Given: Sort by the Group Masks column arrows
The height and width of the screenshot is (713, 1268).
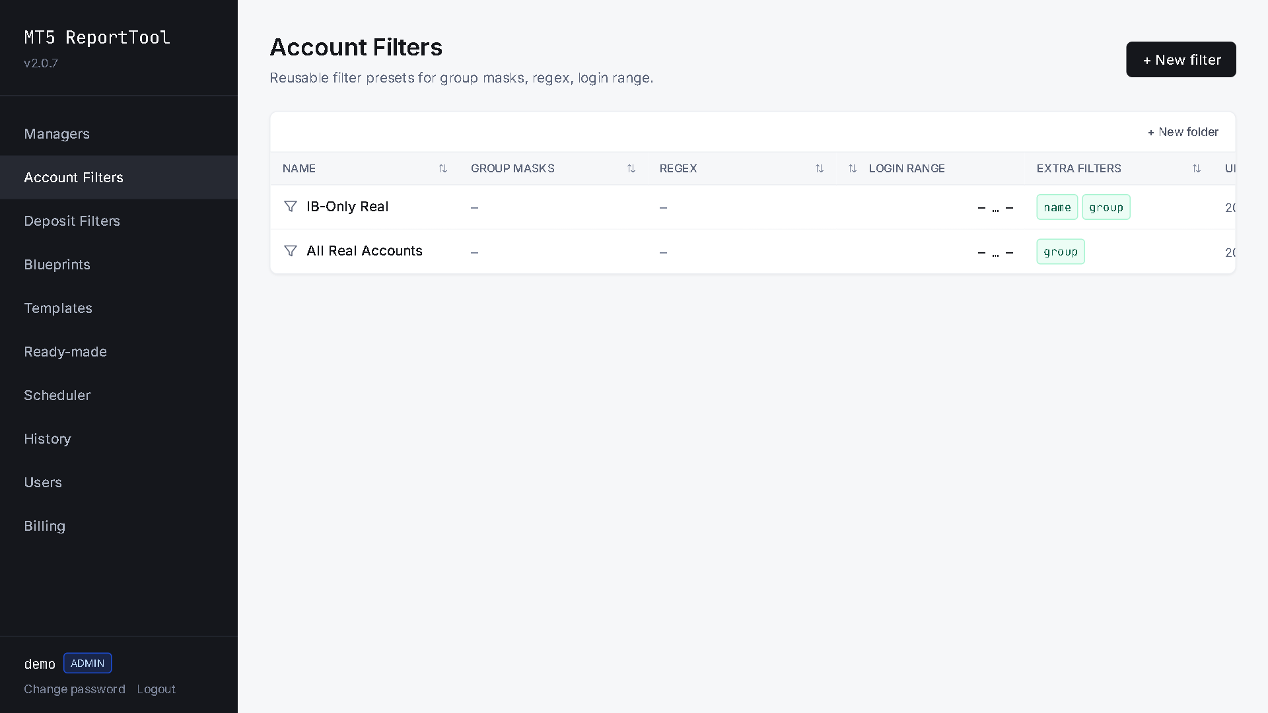Looking at the screenshot, I should 631,168.
